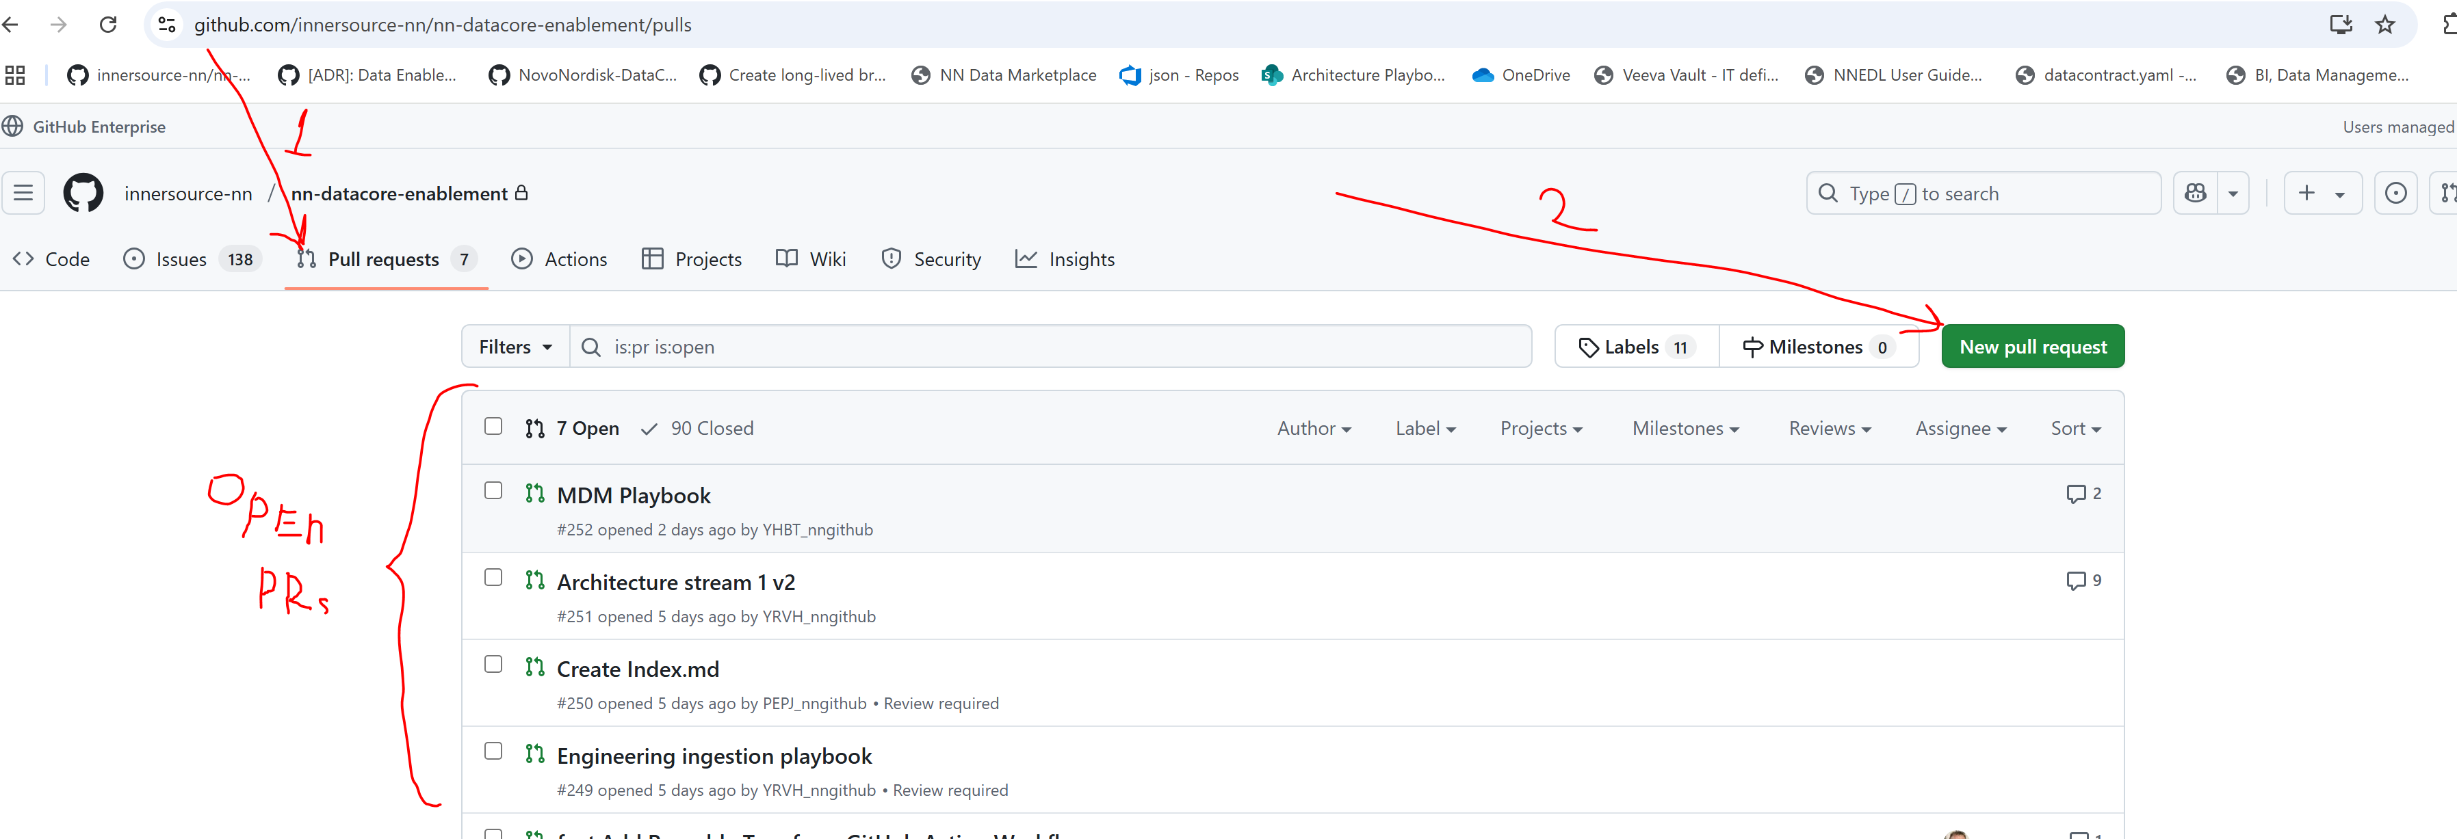The width and height of the screenshot is (2457, 839).
Task: Show the 90 Closed pull requests
Action: pyautogui.click(x=697, y=429)
